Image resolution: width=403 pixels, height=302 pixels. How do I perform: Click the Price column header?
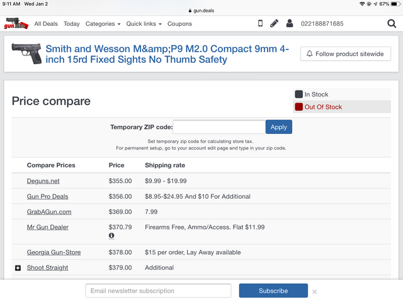[x=116, y=165]
